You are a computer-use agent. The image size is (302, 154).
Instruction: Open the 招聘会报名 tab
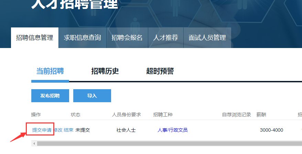coord(127,38)
